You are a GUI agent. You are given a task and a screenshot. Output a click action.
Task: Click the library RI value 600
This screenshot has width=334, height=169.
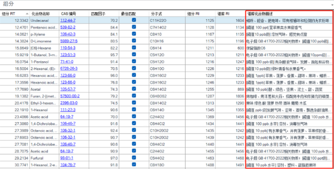click(241, 48)
